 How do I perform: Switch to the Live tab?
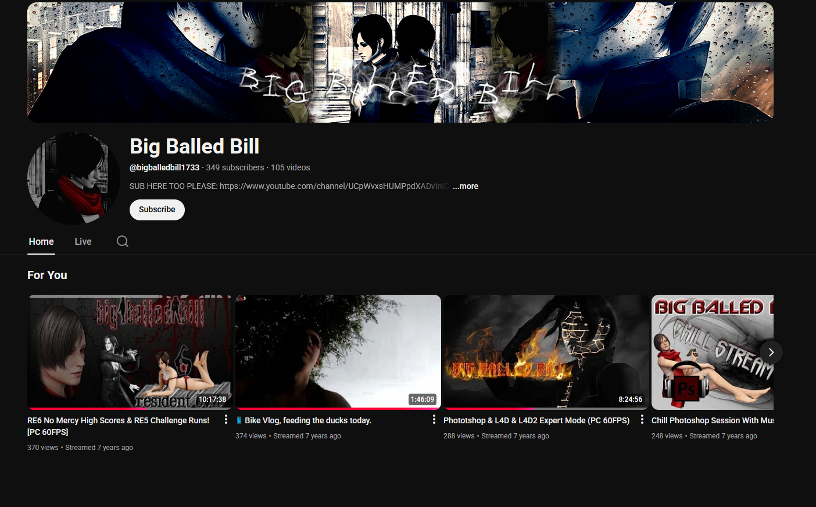click(x=83, y=241)
